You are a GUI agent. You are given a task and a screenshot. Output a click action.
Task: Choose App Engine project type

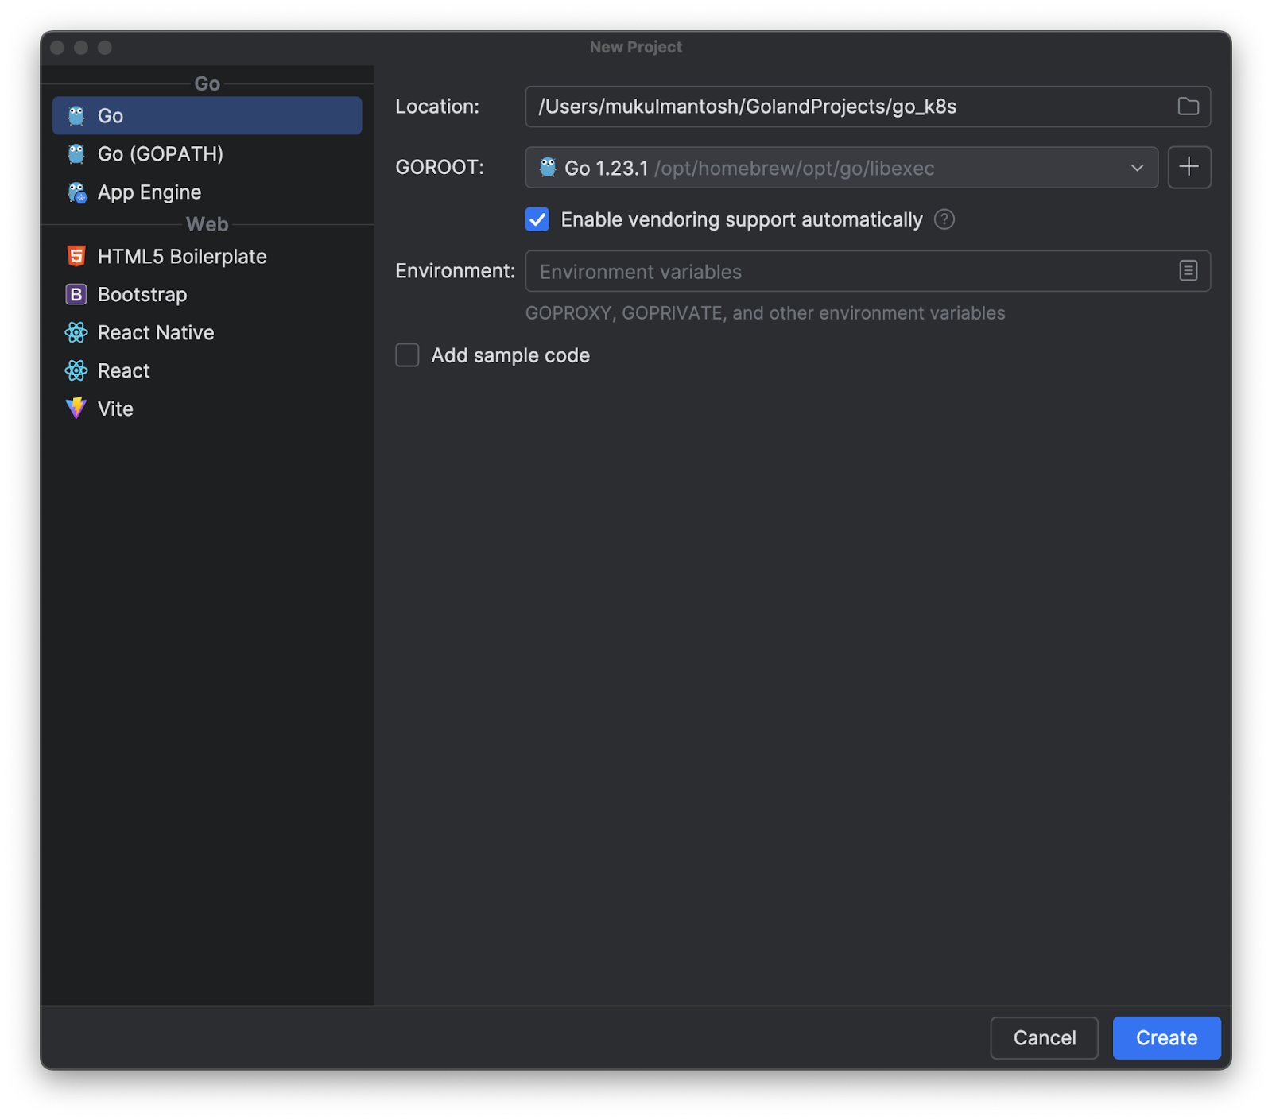pyautogui.click(x=207, y=192)
